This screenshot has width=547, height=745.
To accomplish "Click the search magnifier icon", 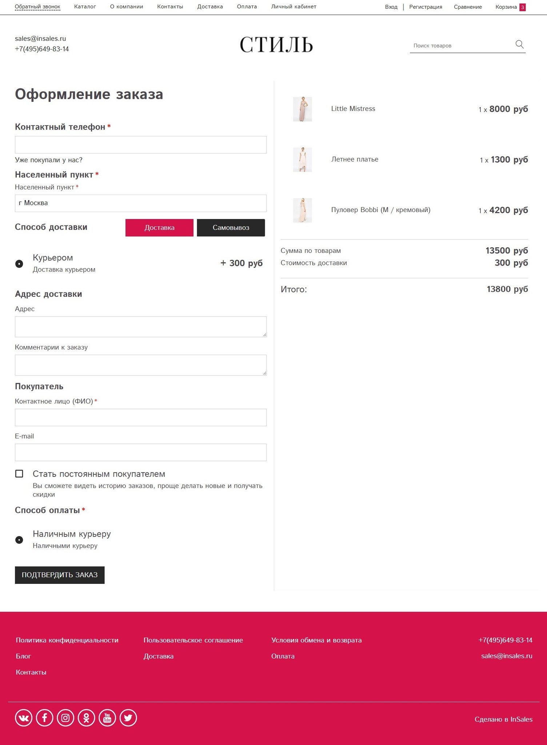I will (x=519, y=44).
